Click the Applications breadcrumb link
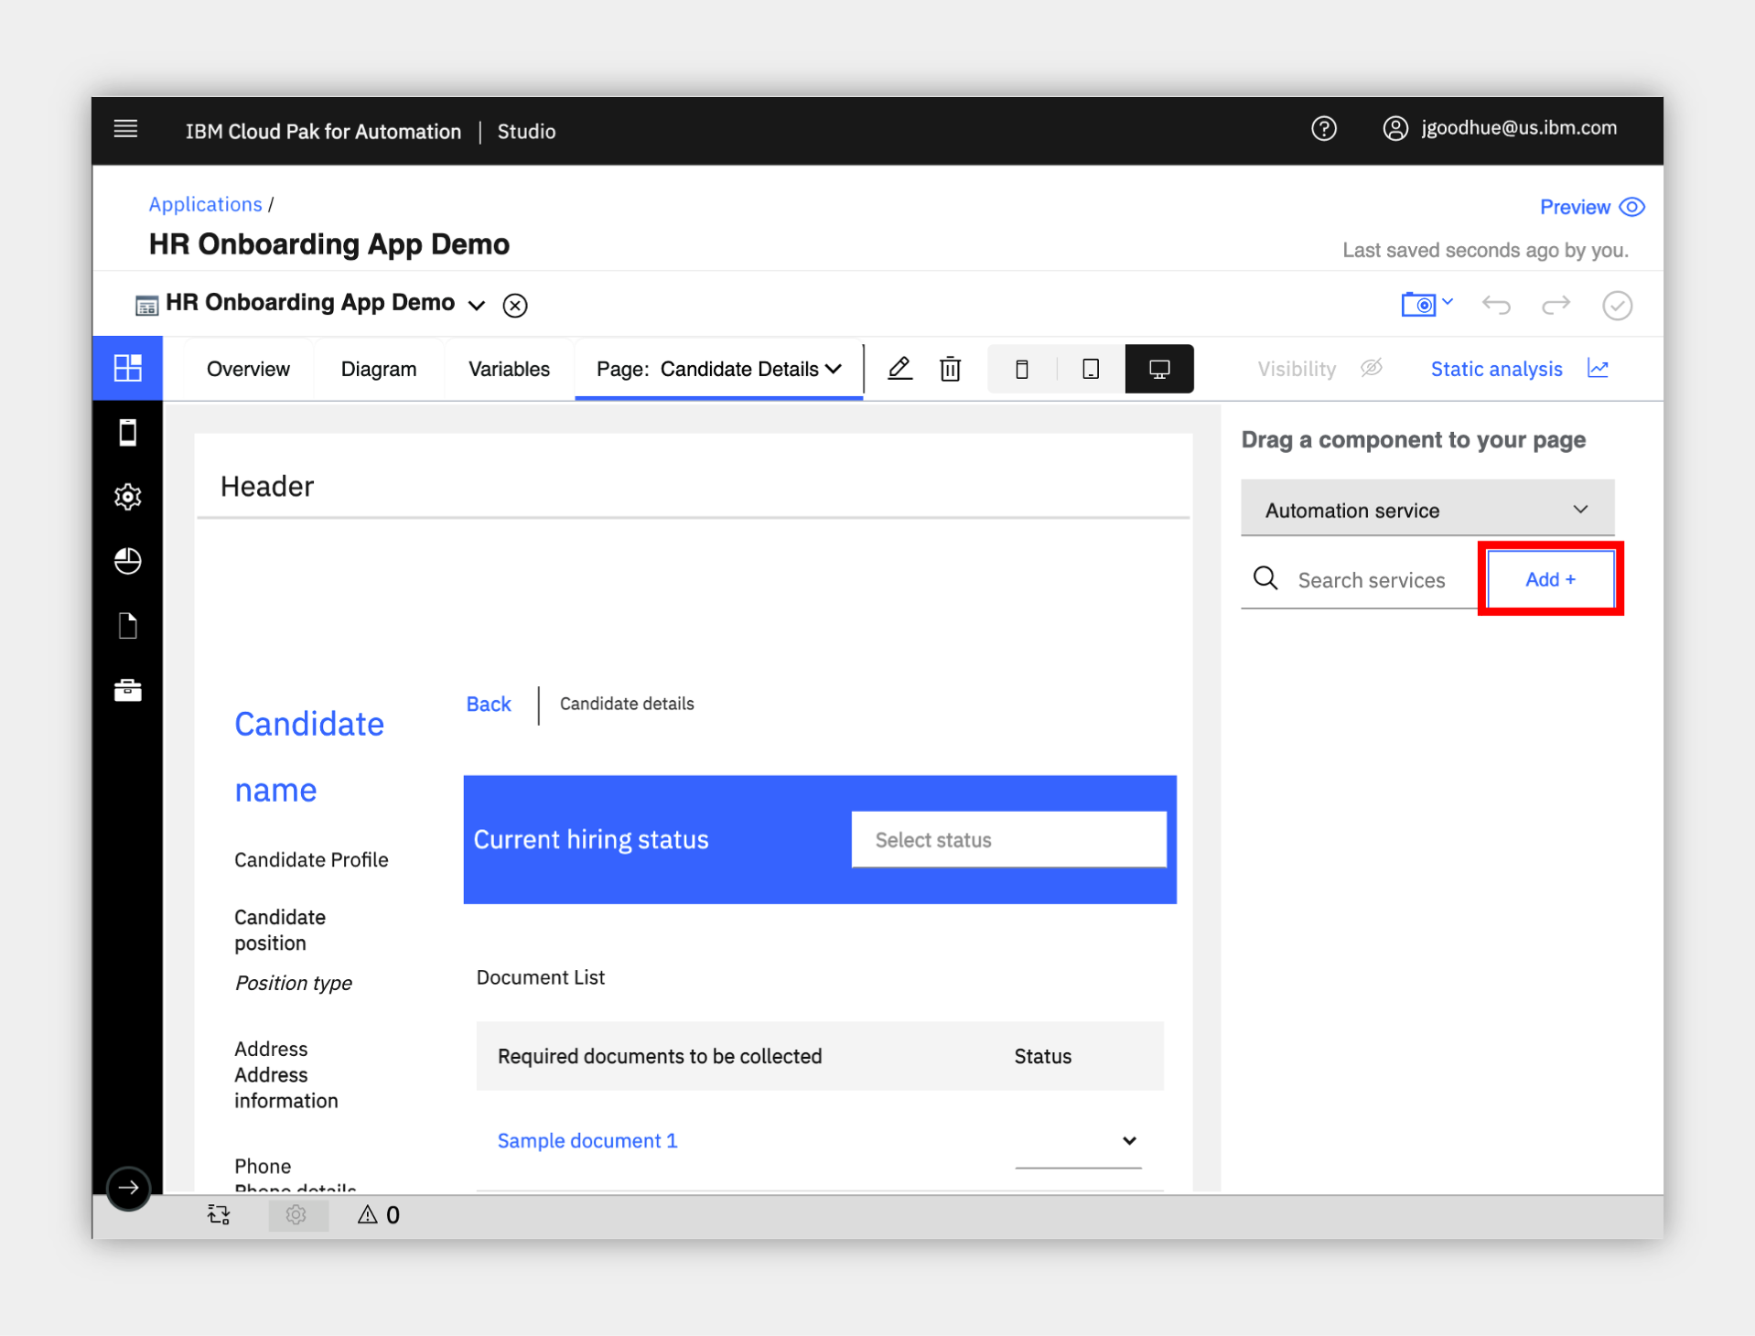 point(205,204)
